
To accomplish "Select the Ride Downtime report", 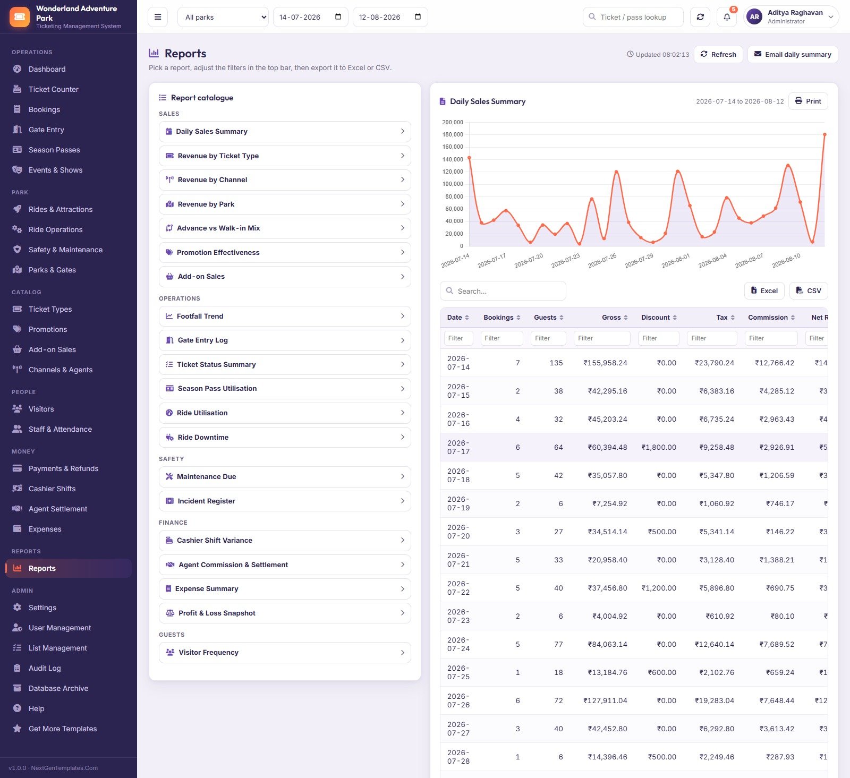I will point(285,437).
